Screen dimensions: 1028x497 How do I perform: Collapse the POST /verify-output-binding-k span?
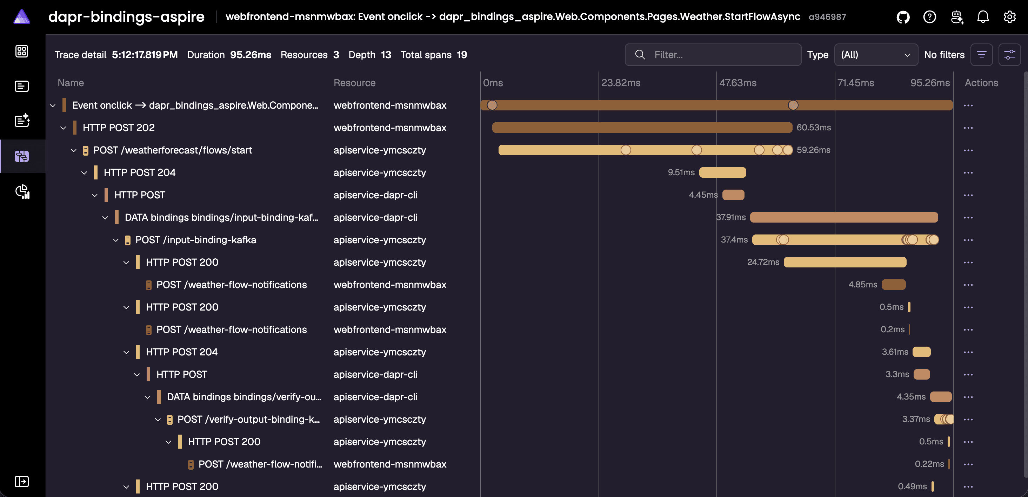158,420
